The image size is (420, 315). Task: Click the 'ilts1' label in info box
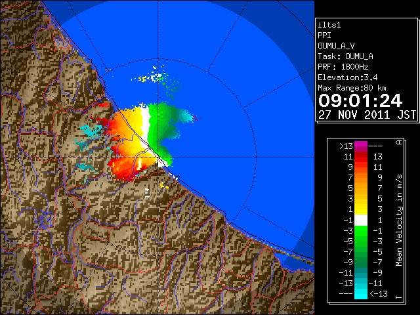pyautogui.click(x=329, y=25)
